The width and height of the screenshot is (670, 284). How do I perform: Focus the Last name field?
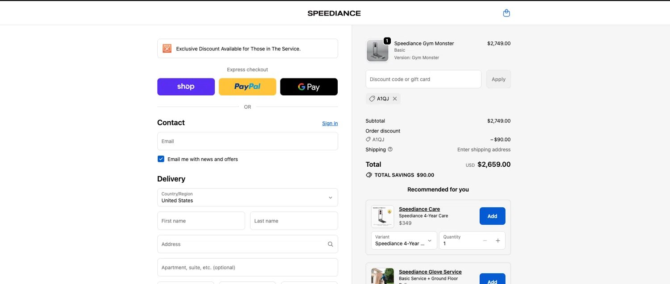[294, 221]
